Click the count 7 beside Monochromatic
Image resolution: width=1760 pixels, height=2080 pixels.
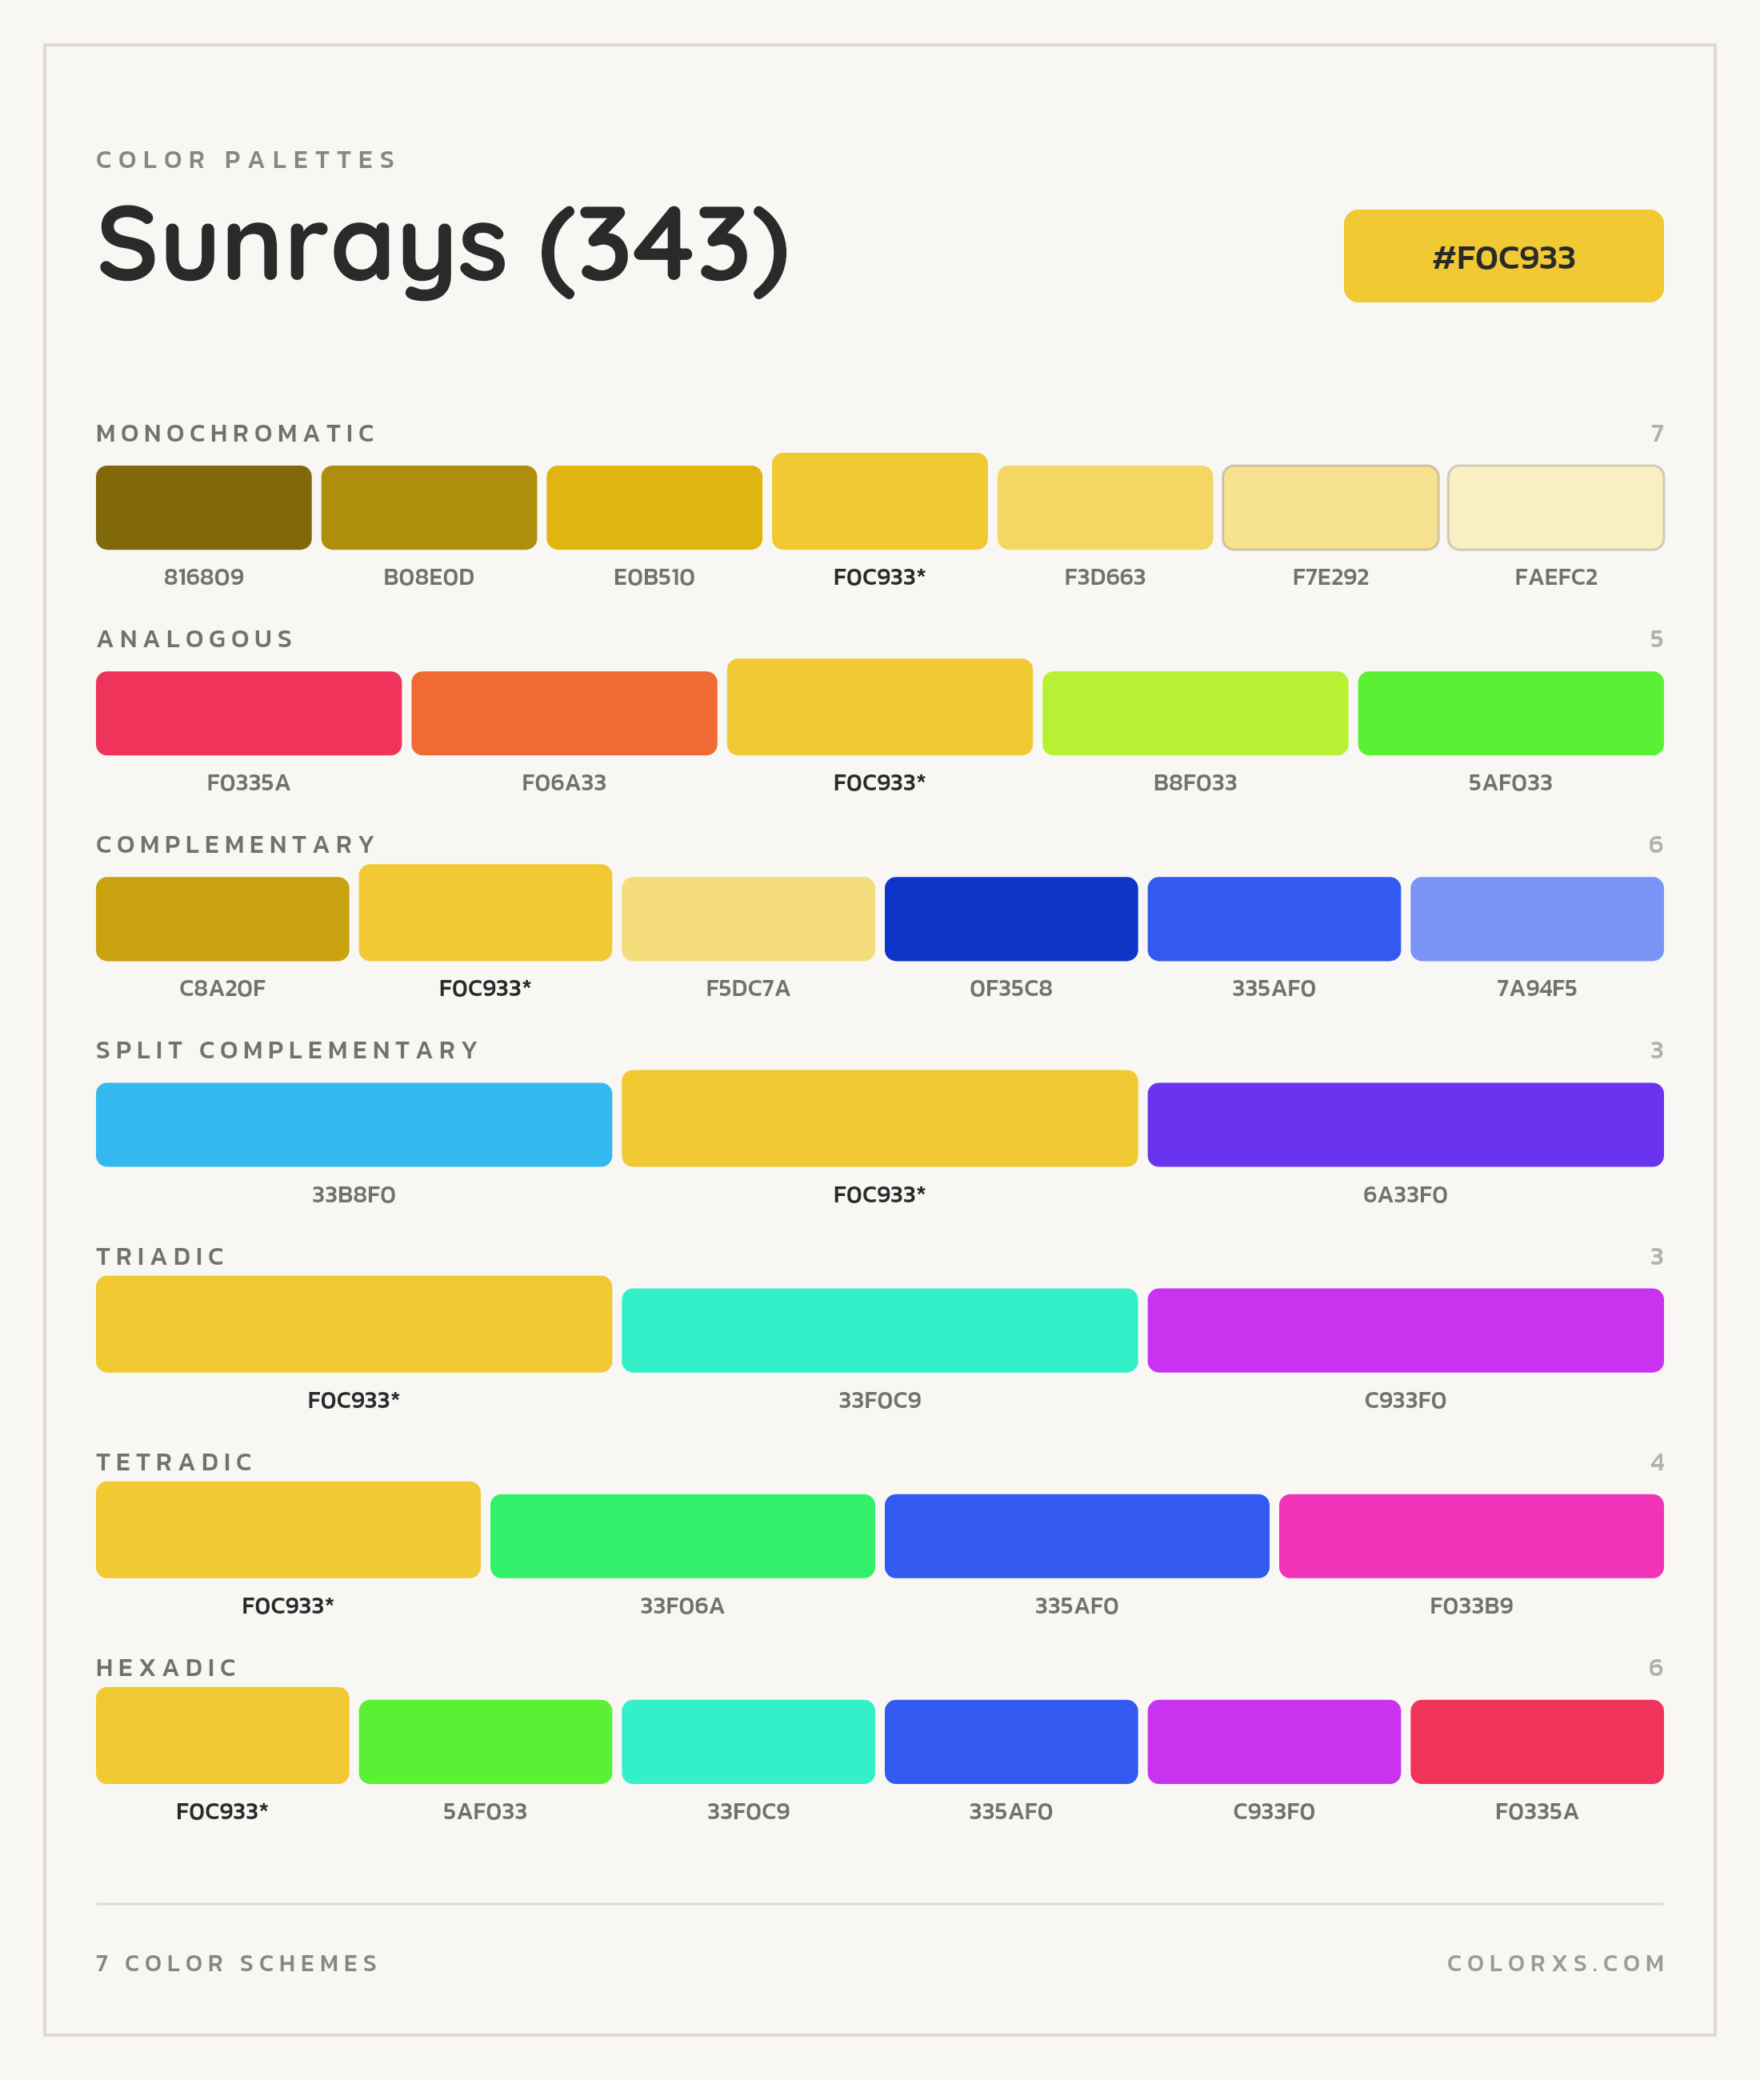click(x=1656, y=433)
